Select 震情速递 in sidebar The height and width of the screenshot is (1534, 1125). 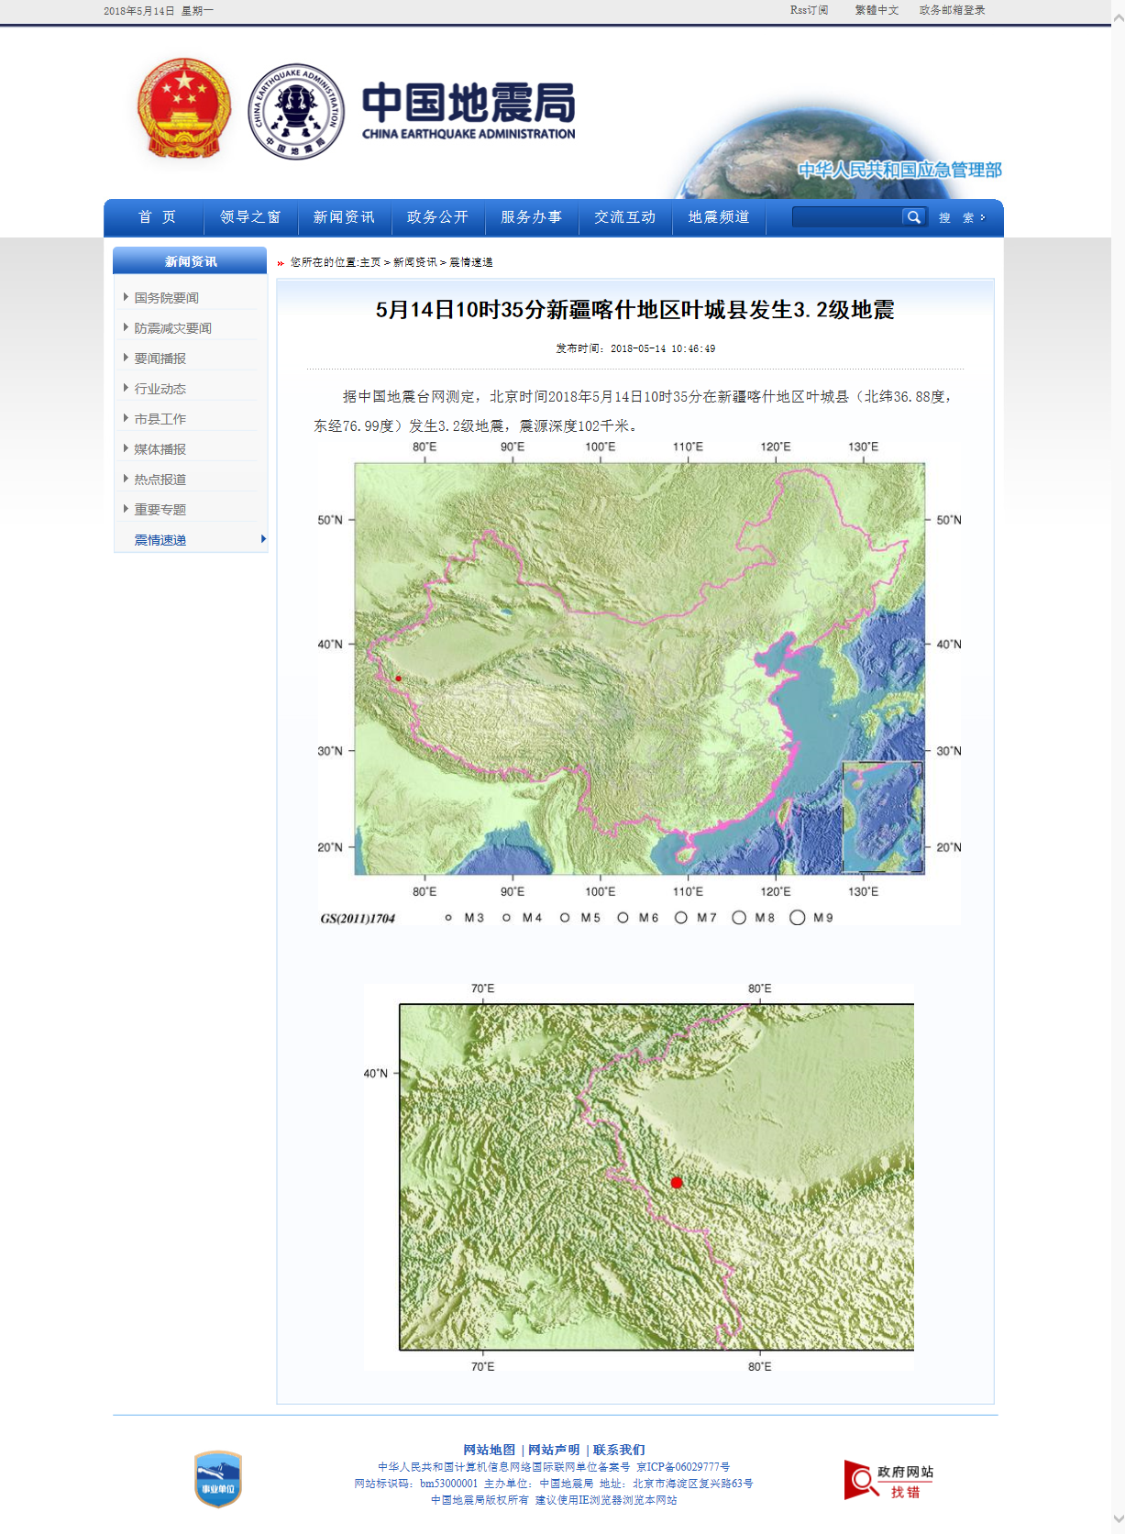pyautogui.click(x=160, y=540)
